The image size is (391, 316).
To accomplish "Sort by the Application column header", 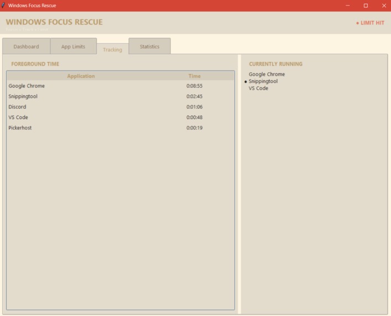I will 81,76.
